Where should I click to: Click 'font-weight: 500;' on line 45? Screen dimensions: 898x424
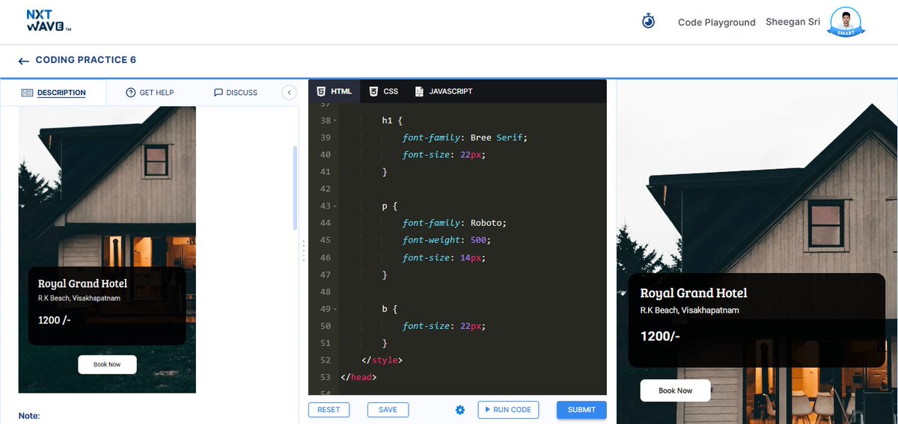(447, 240)
